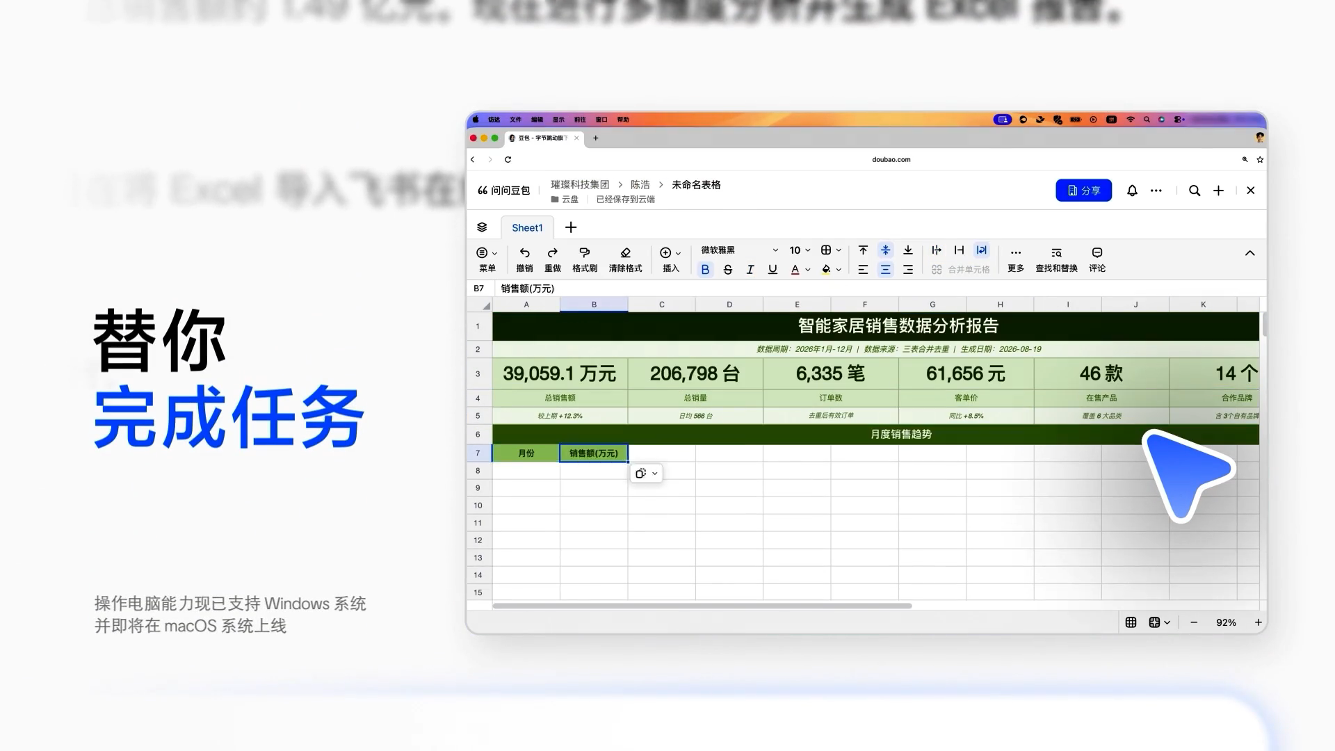This screenshot has width=1335, height=751.
Task: Open the font name dropdown 微软雅黑
Action: pyautogui.click(x=739, y=250)
